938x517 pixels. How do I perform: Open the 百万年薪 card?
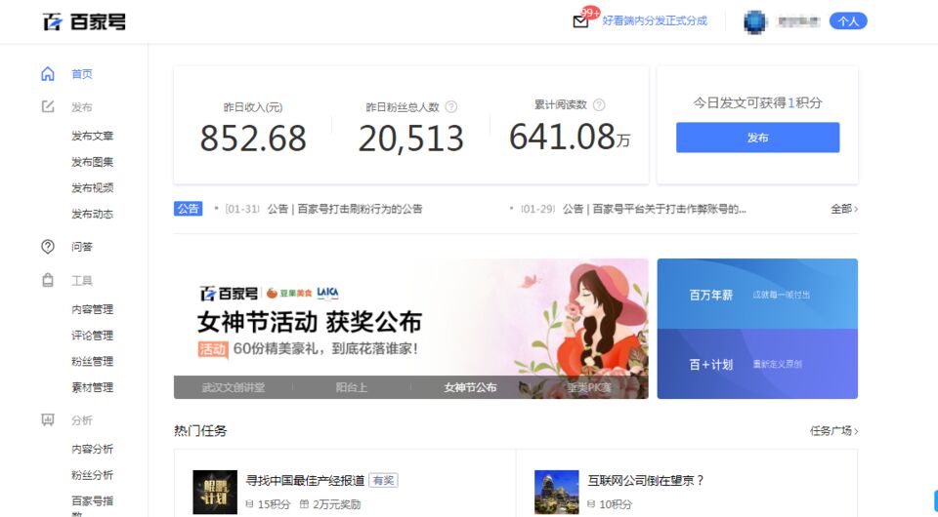pyautogui.click(x=757, y=294)
